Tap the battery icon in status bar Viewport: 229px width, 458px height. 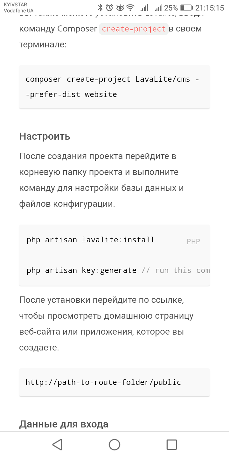click(186, 8)
